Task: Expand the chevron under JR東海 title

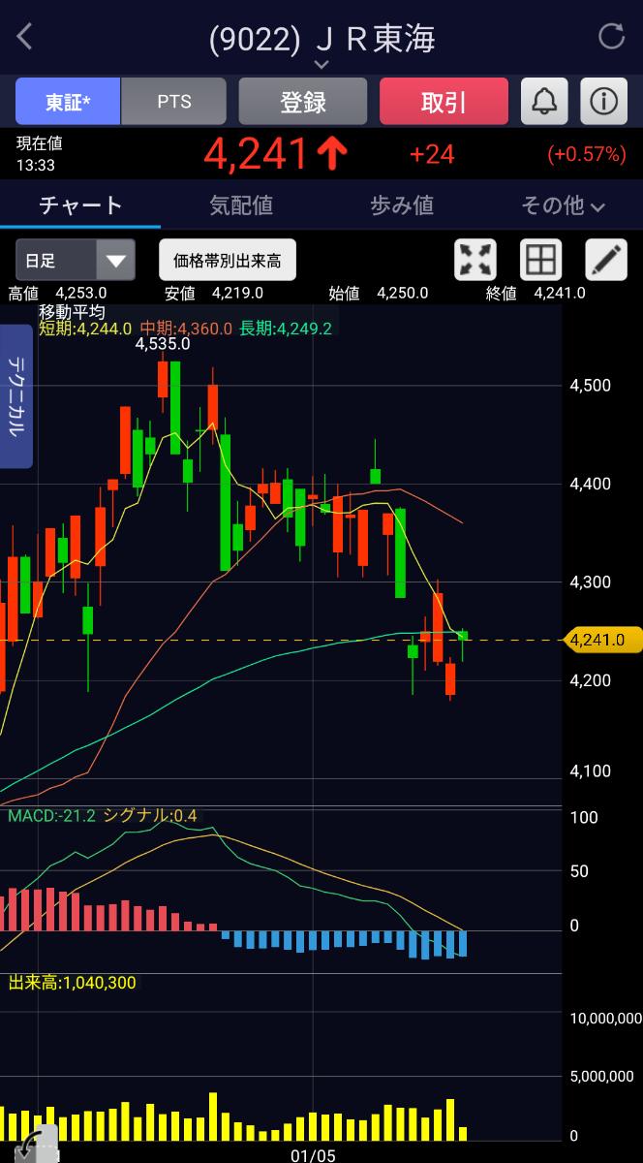Action: [321, 64]
